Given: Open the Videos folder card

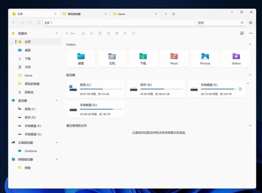Looking at the screenshot, I should pos(236,58).
